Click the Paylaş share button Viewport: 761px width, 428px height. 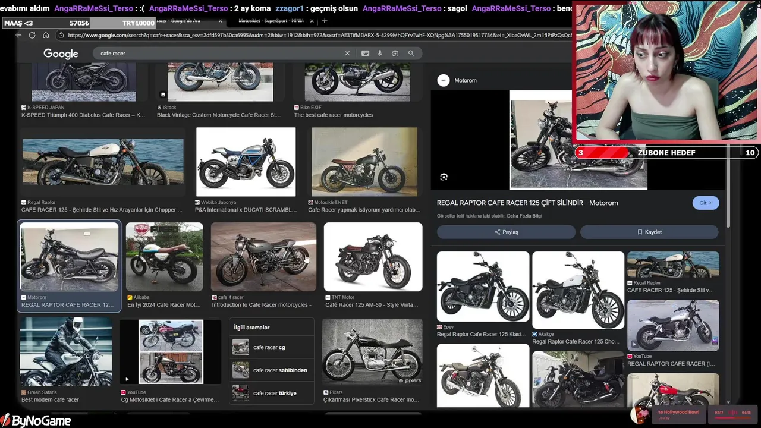click(x=507, y=232)
